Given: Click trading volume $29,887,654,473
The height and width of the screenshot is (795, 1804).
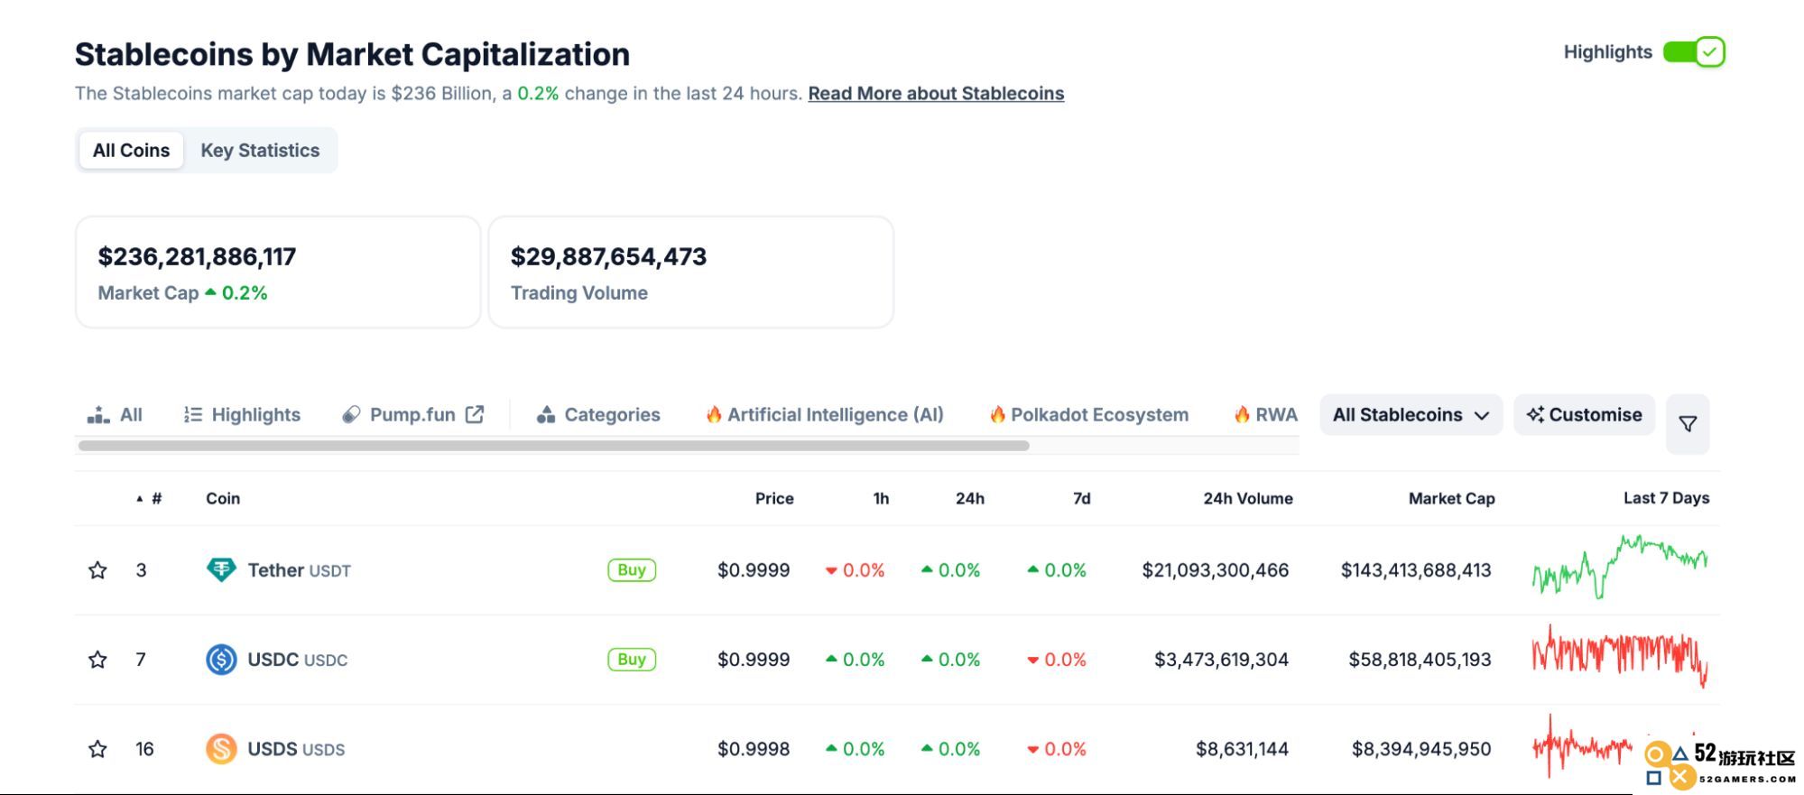Looking at the screenshot, I should pos(608,257).
